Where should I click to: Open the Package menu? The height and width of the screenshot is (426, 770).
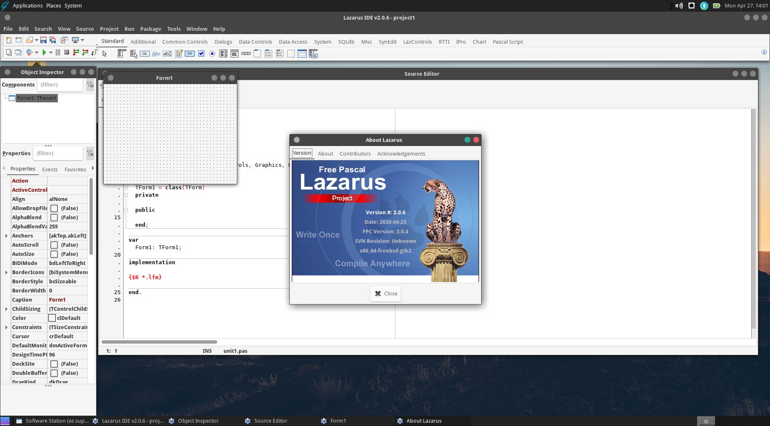click(151, 29)
